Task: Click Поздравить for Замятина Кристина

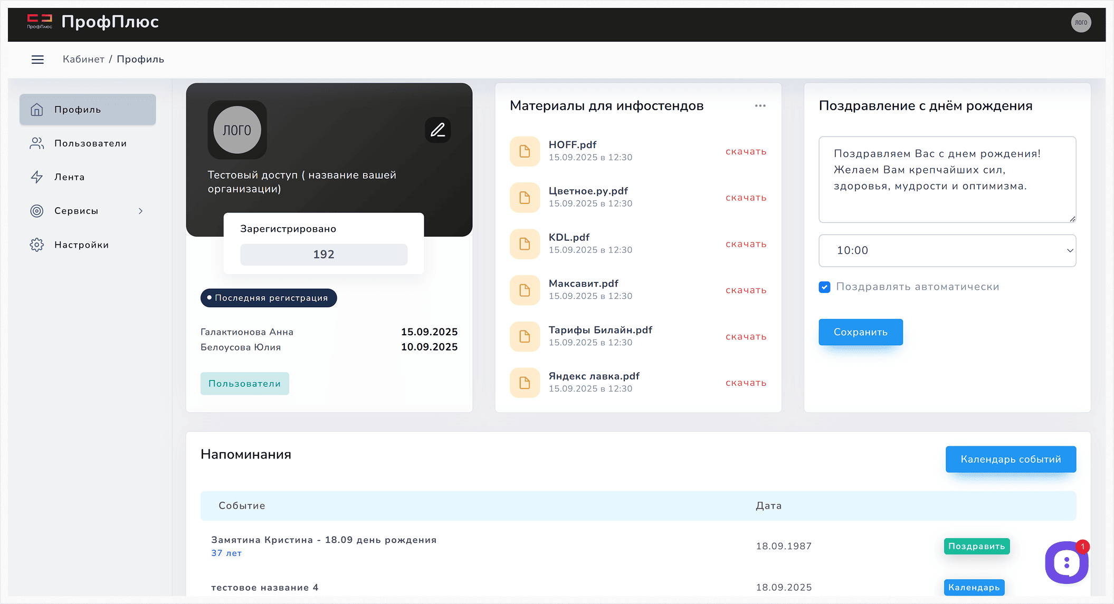Action: click(976, 546)
